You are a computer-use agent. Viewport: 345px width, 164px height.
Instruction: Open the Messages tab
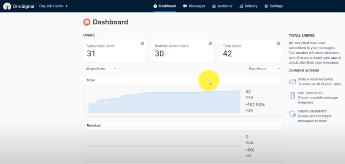(x=194, y=6)
